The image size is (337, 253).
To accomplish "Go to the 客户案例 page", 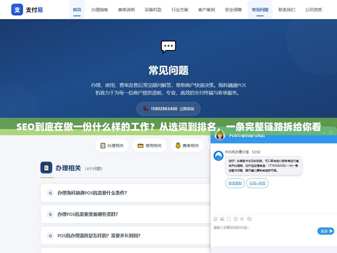I will 207,10.
